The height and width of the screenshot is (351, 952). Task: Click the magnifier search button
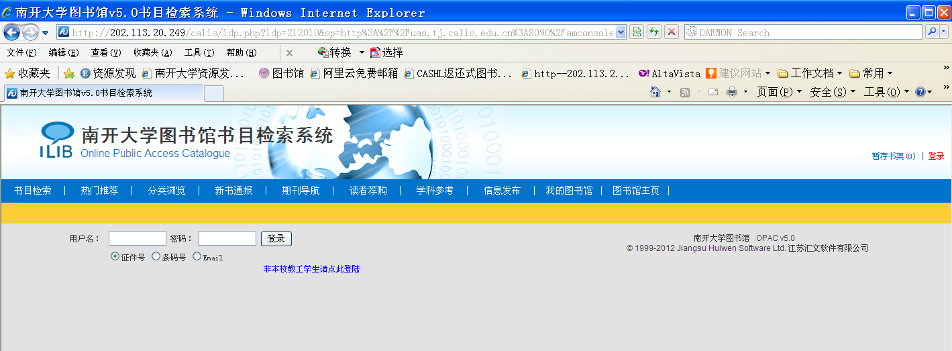point(932,32)
